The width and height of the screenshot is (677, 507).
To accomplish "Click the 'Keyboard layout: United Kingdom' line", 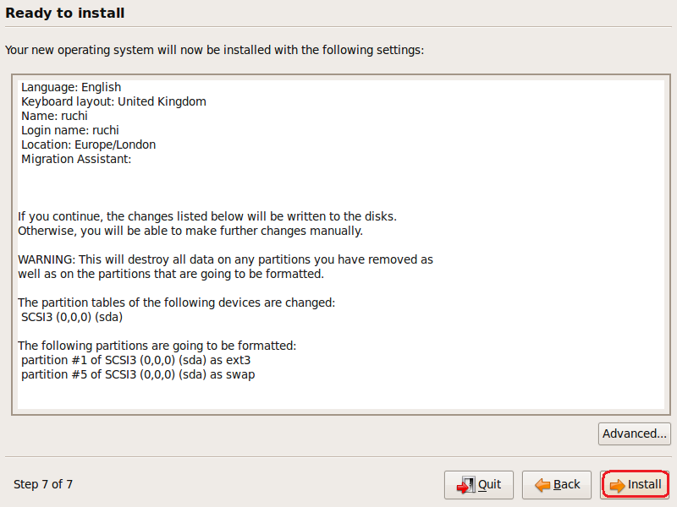I will pos(113,101).
